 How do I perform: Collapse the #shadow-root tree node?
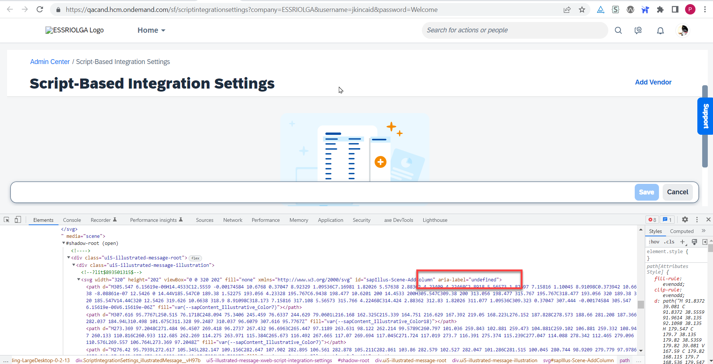click(x=63, y=243)
